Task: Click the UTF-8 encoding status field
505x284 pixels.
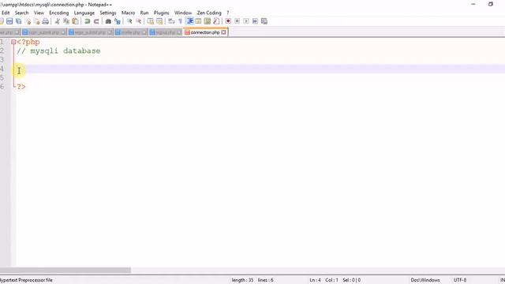Action: [460, 280]
